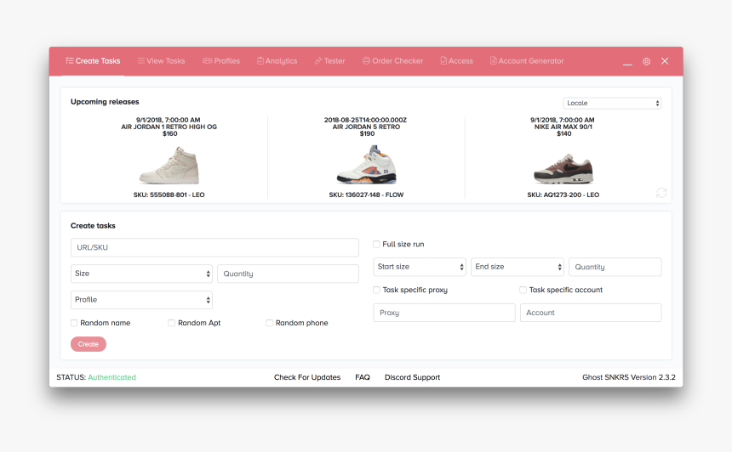
Task: Click Check For Updates link
Action: click(x=307, y=377)
